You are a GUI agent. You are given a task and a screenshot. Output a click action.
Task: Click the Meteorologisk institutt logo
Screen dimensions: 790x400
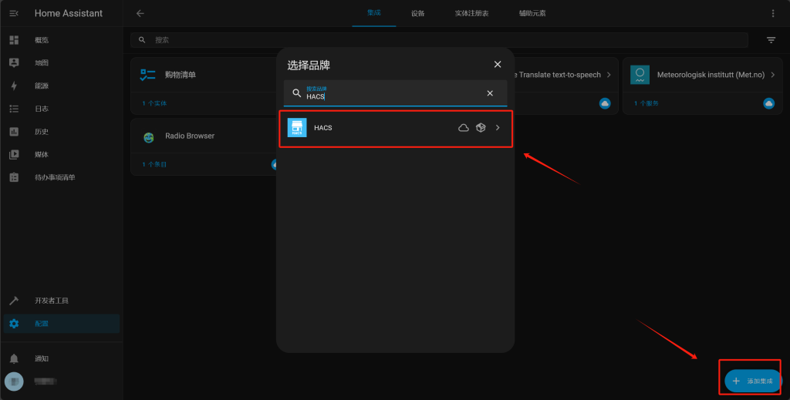click(640, 75)
